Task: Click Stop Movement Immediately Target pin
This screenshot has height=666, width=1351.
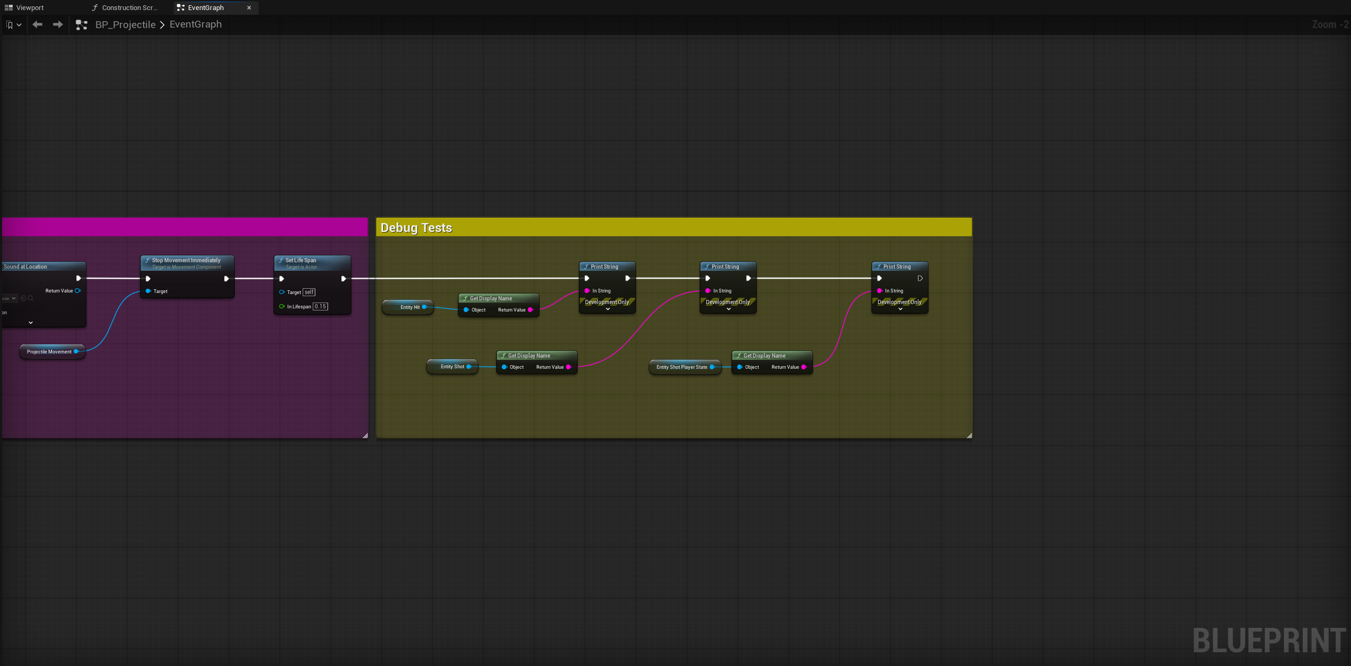Action: click(x=148, y=291)
